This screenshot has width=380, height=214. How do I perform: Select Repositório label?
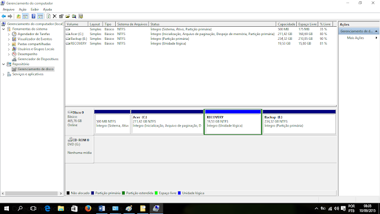[x=21, y=64]
